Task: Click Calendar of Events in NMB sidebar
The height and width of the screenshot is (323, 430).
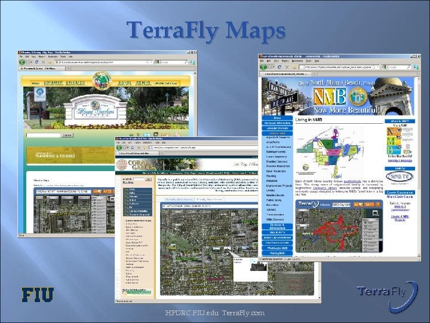Action: 277,128
